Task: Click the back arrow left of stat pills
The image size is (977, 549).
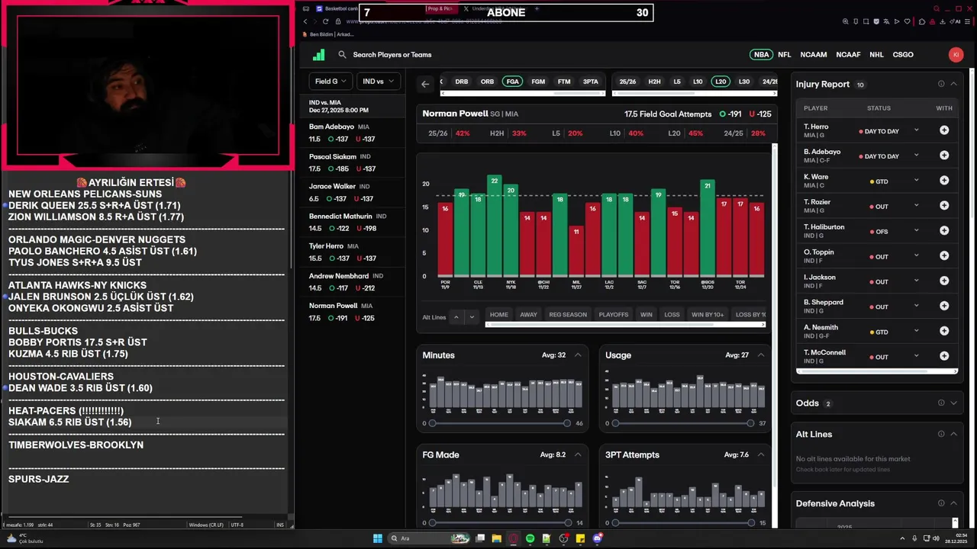Action: (x=425, y=83)
